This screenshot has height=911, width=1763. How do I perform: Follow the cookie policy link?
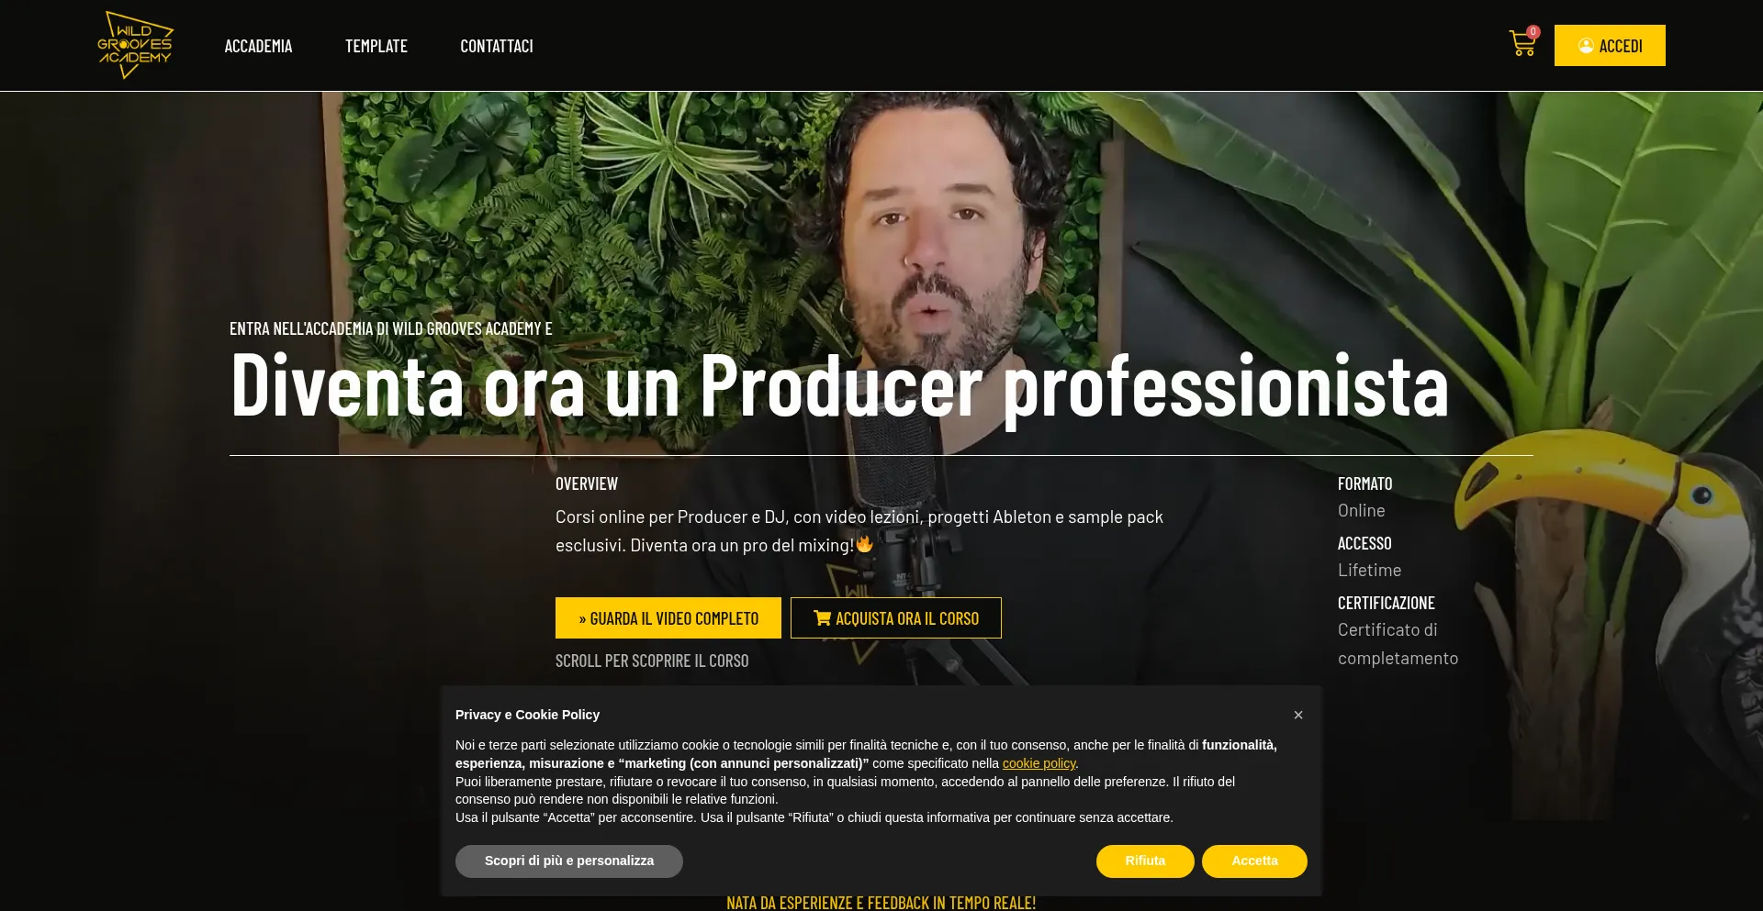click(1039, 763)
